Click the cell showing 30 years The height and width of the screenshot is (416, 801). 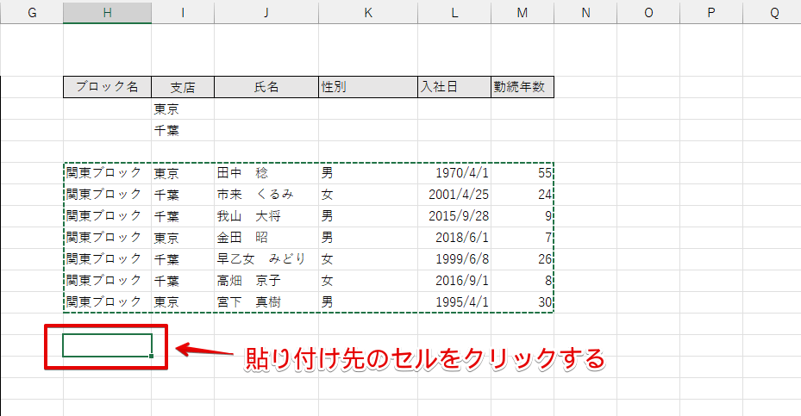(522, 302)
